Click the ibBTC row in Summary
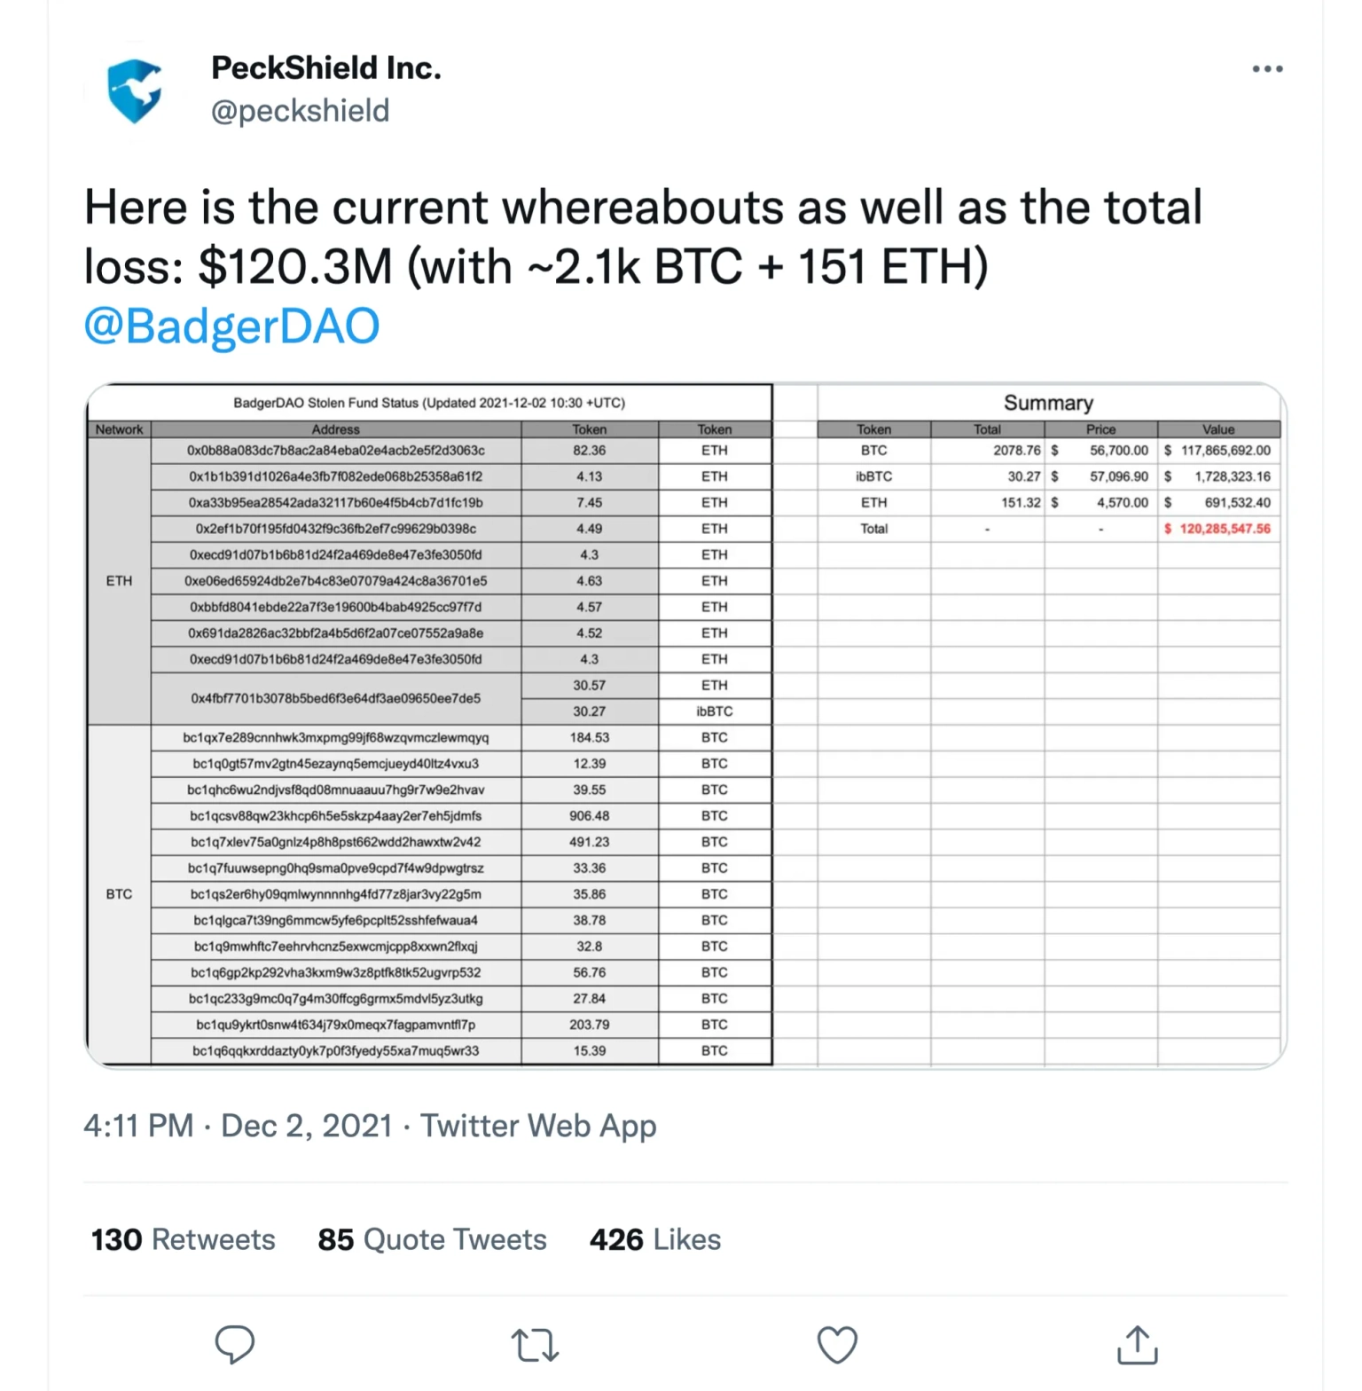Screen dimensions: 1362x1391 (x=1049, y=476)
